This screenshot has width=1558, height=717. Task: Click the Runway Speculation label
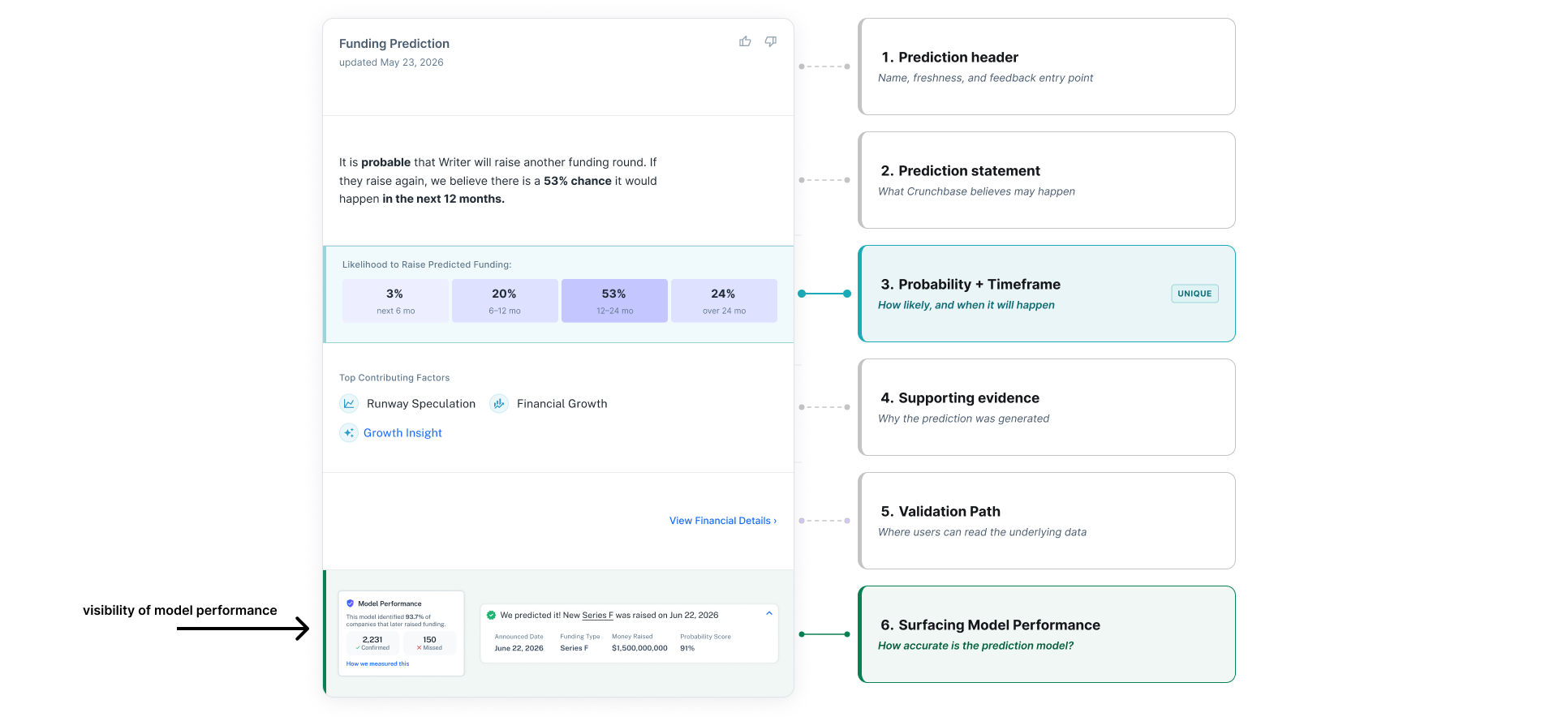point(421,404)
